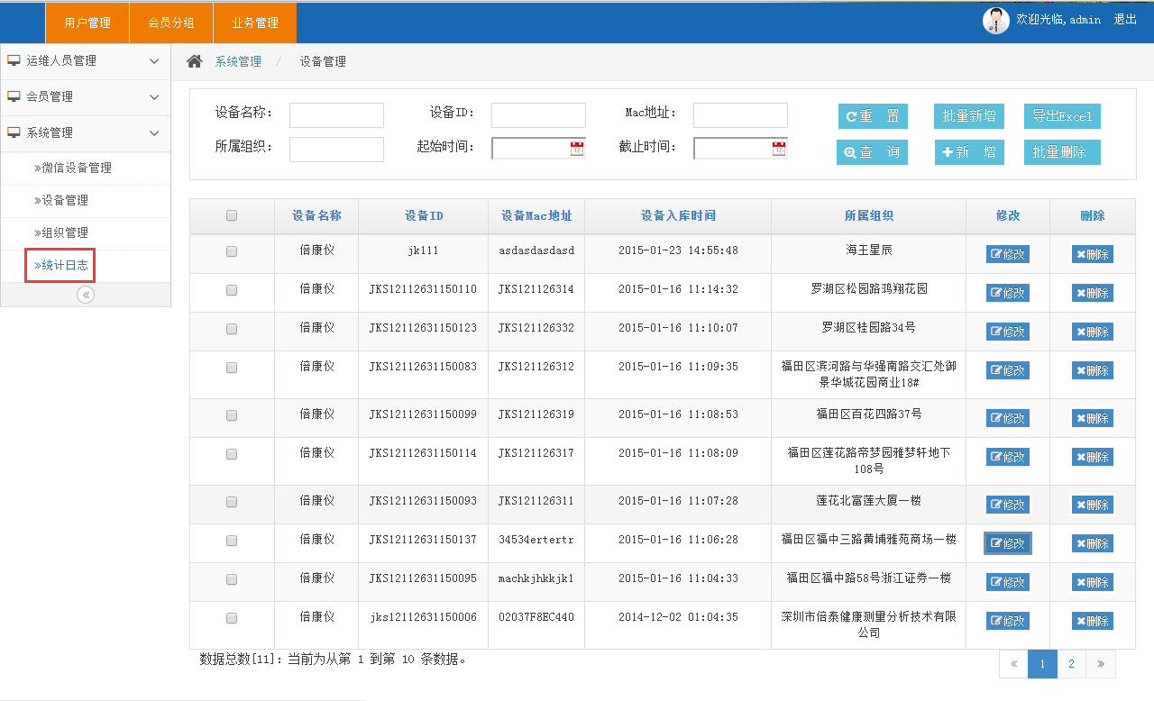Select page 1 in pagination
The height and width of the screenshot is (701, 1154).
pyautogui.click(x=1042, y=664)
